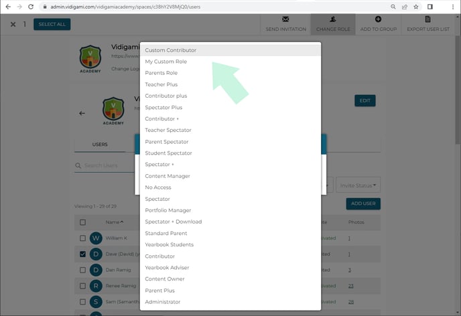Click the Export User List document icon
Screen dimensions: 461x316
[427, 20]
